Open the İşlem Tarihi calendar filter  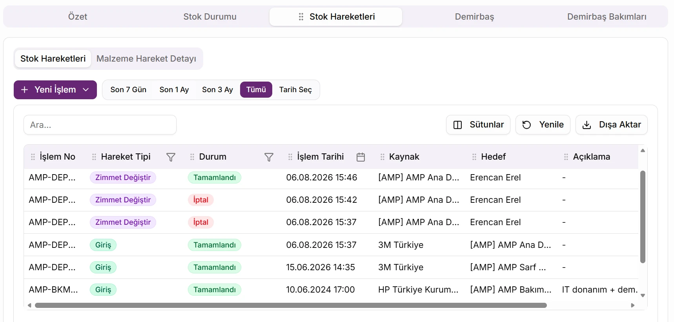coord(361,157)
